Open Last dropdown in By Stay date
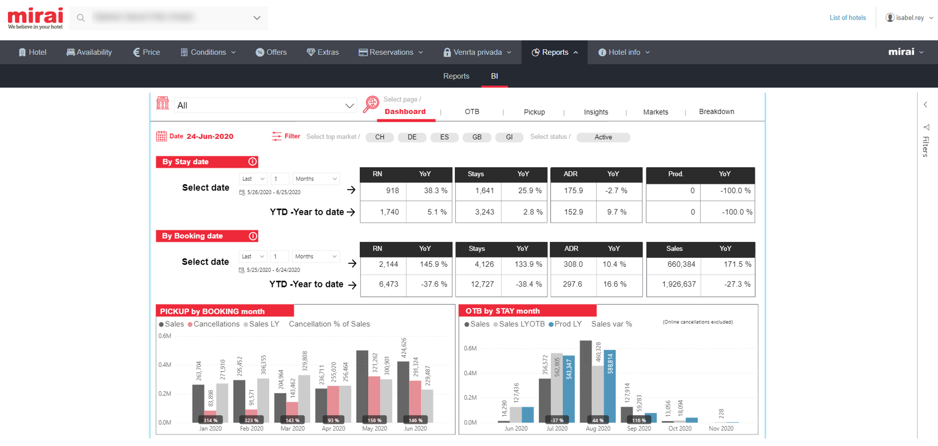938x446 pixels. (x=253, y=179)
